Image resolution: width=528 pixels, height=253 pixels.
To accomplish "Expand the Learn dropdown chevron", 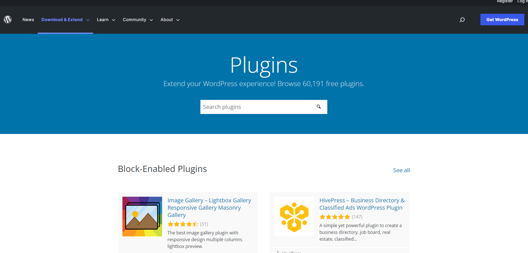I will click(114, 20).
